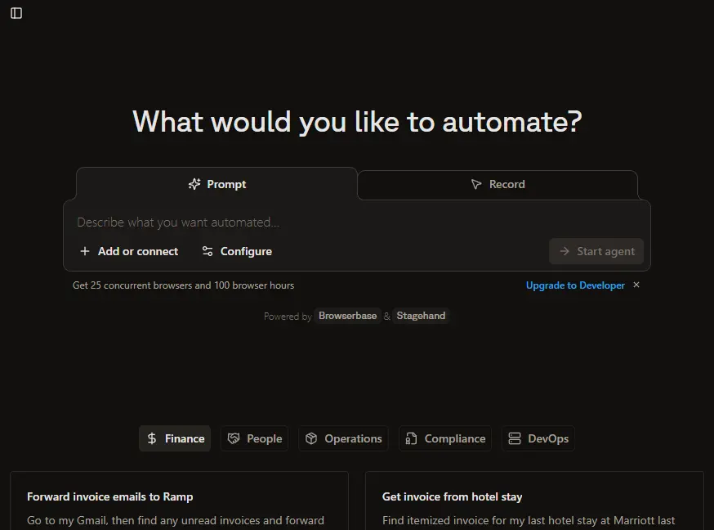Click the Start agent button
Viewport: 714px width, 530px height.
(596, 251)
